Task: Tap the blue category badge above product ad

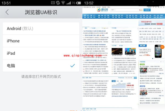Action: [143, 45]
